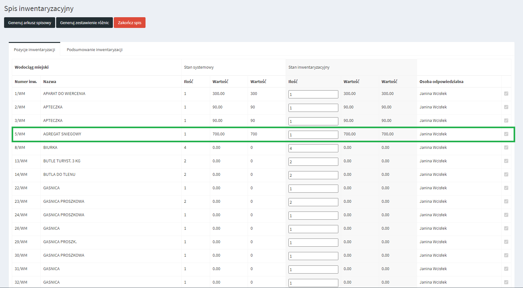Click quantity field for APARAT DO WIERCENIA
Image resolution: width=523 pixels, height=288 pixels.
(x=313, y=94)
